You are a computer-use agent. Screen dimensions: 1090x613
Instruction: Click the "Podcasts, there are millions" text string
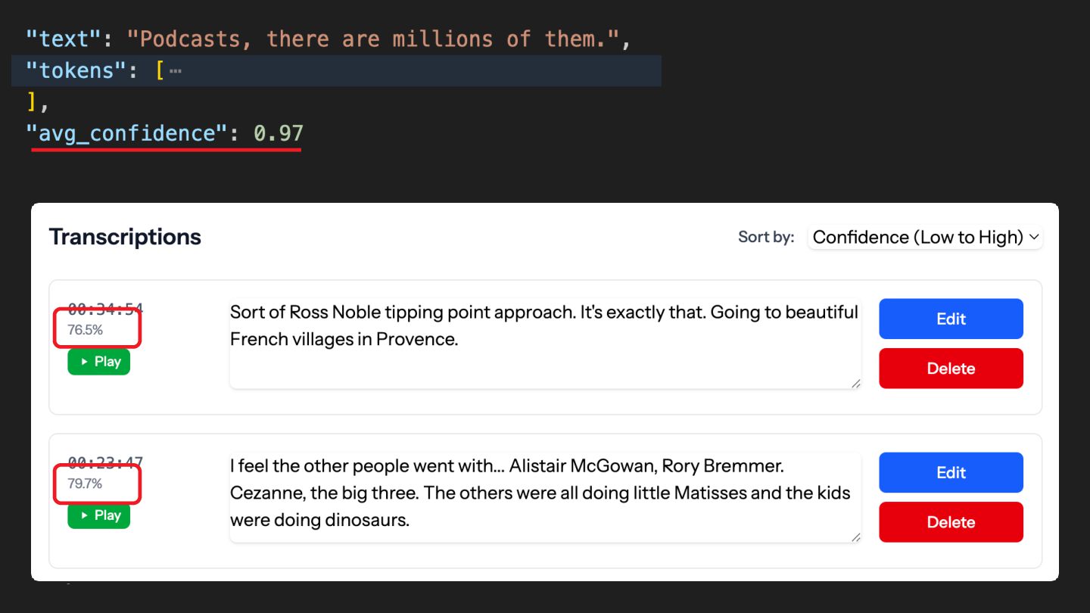tap(373, 39)
